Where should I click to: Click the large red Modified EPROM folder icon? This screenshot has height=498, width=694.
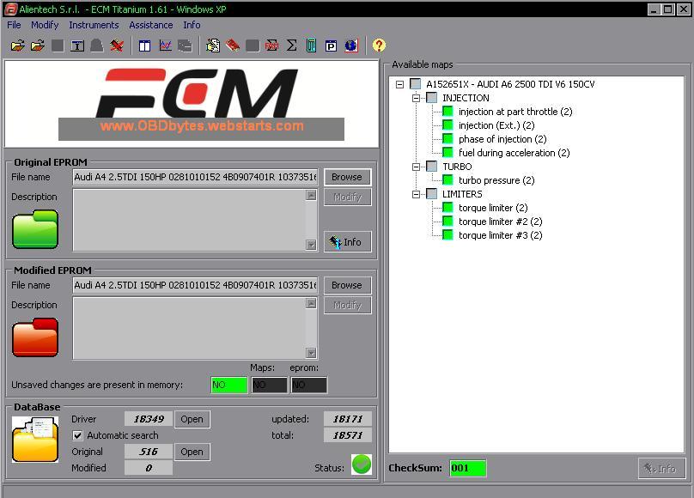pyautogui.click(x=35, y=337)
